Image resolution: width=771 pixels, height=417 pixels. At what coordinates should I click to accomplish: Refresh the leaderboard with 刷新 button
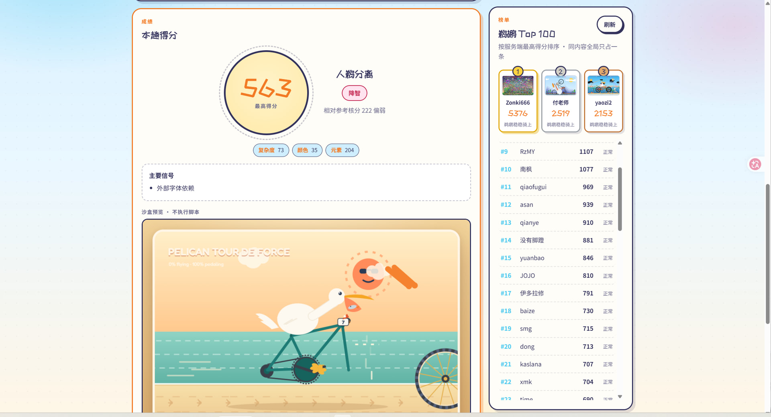click(610, 25)
